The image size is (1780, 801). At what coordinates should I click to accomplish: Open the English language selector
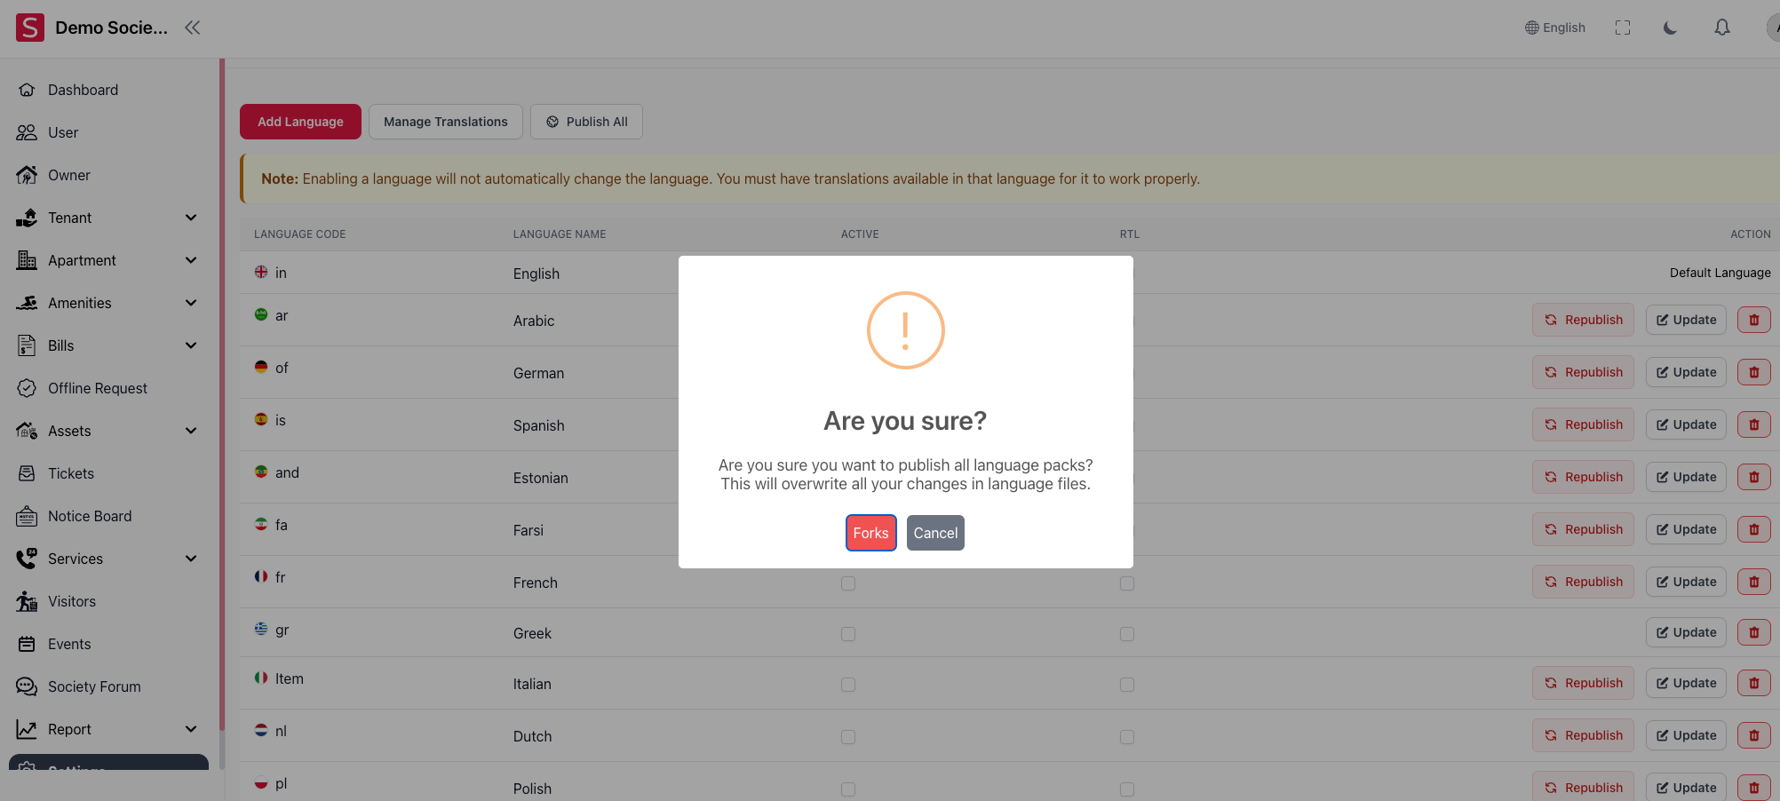click(1554, 28)
